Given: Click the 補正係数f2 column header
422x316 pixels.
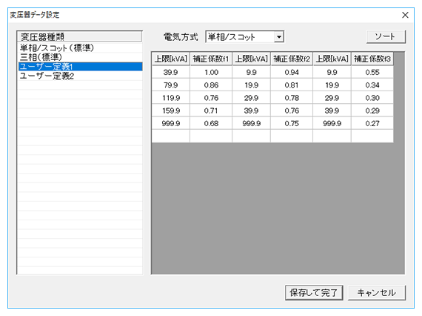Looking at the screenshot, I should (x=292, y=59).
